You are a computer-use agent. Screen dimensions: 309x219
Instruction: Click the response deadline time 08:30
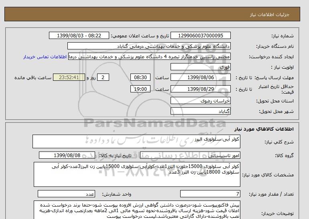[x=140, y=77]
